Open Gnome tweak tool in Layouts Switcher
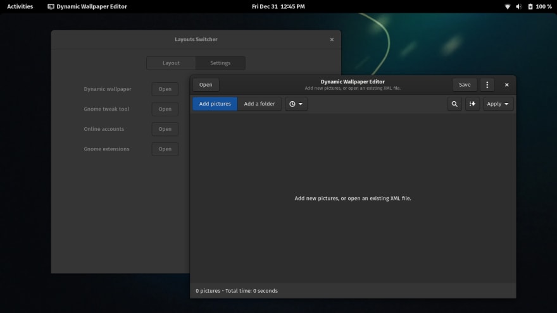557x313 pixels. tap(165, 109)
